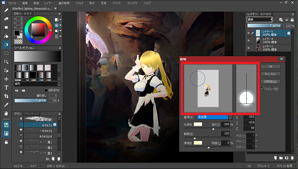The height and width of the screenshot is (169, 298).
Task: Select the Move tool
Action: pyautogui.click(x=6, y=79)
